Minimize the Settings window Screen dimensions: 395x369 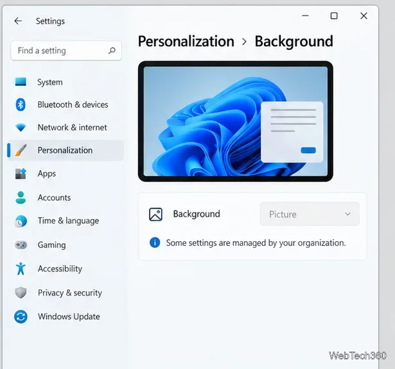pos(305,15)
